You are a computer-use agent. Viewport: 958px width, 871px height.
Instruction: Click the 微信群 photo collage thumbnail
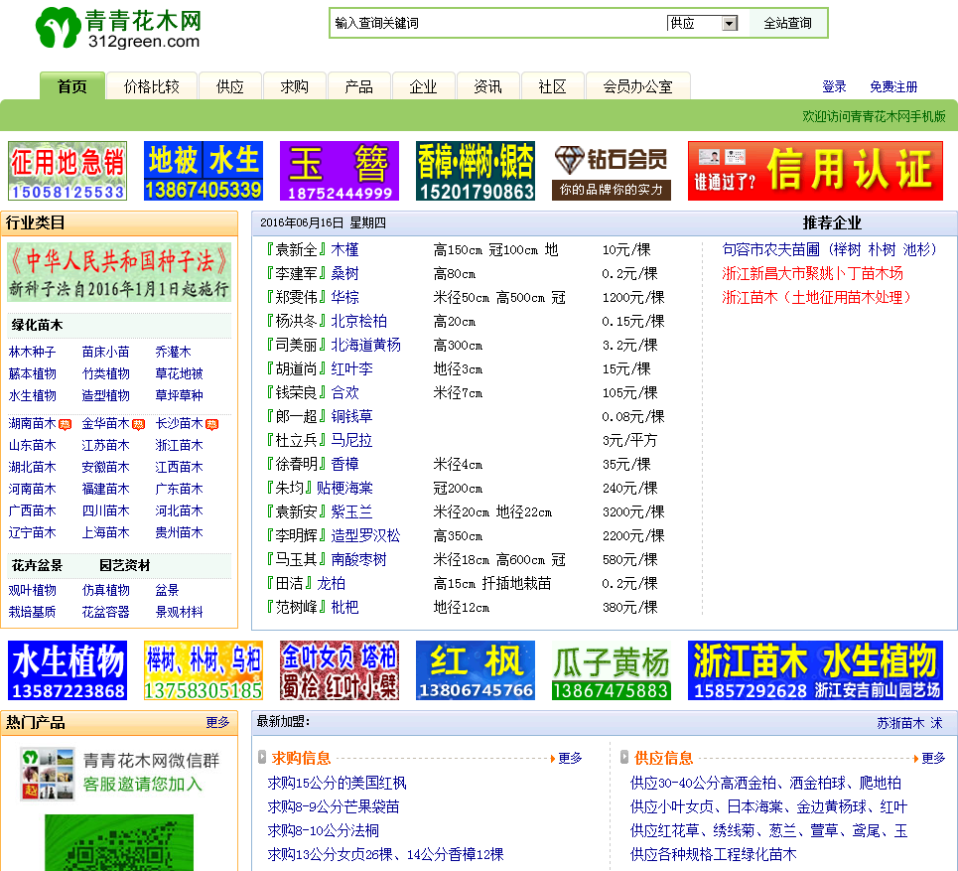coord(47,774)
